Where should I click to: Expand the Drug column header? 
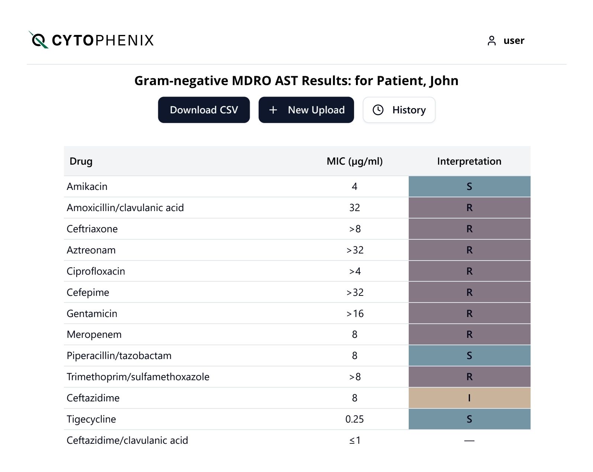click(x=81, y=161)
